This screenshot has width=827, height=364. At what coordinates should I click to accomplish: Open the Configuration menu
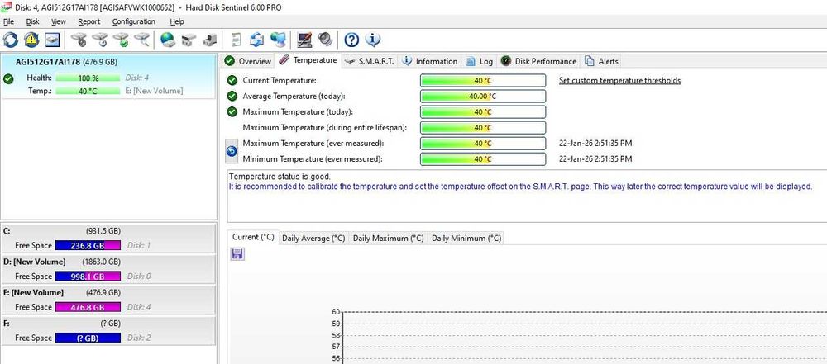click(x=134, y=21)
